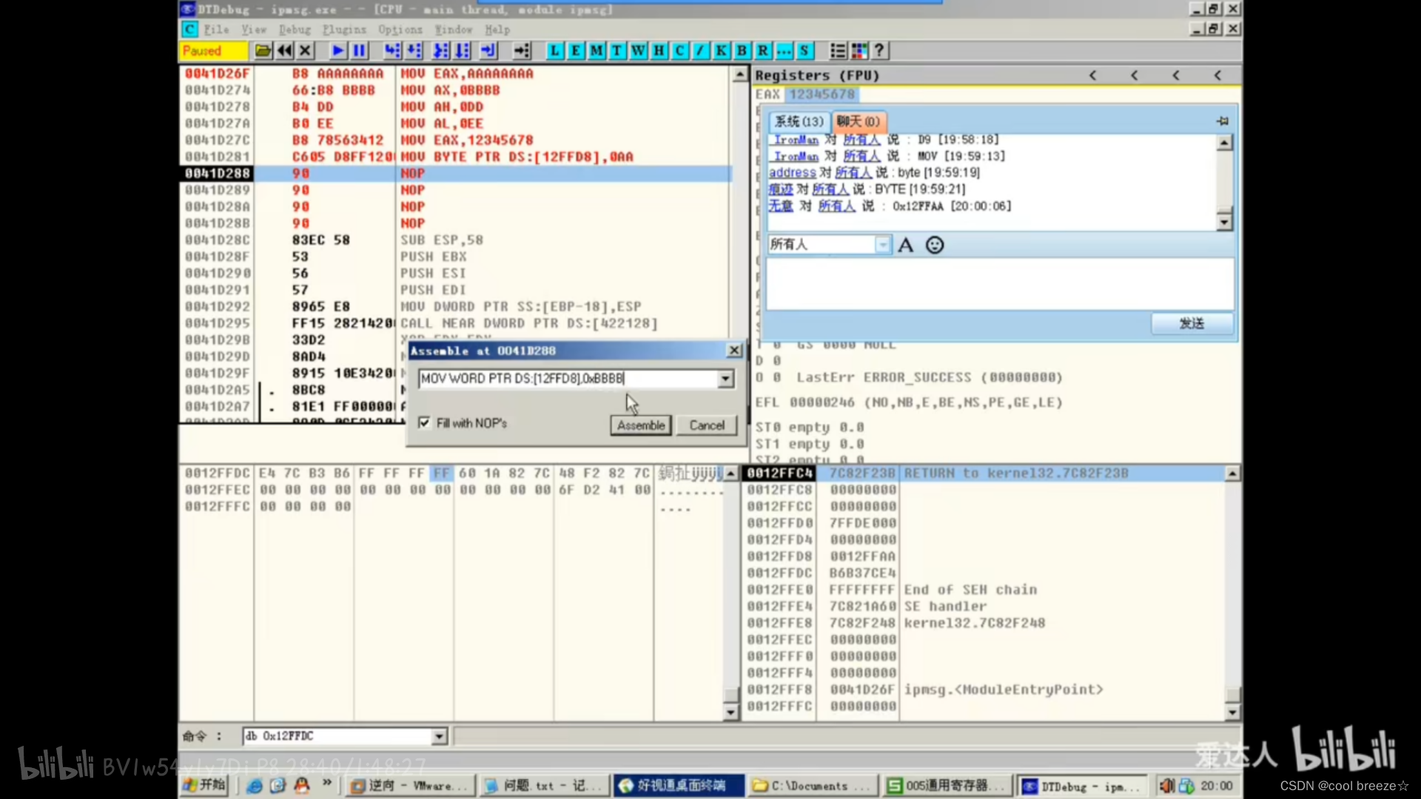Pin the chat panel with the pin icon
The width and height of the screenshot is (1421, 799).
pos(1222,121)
